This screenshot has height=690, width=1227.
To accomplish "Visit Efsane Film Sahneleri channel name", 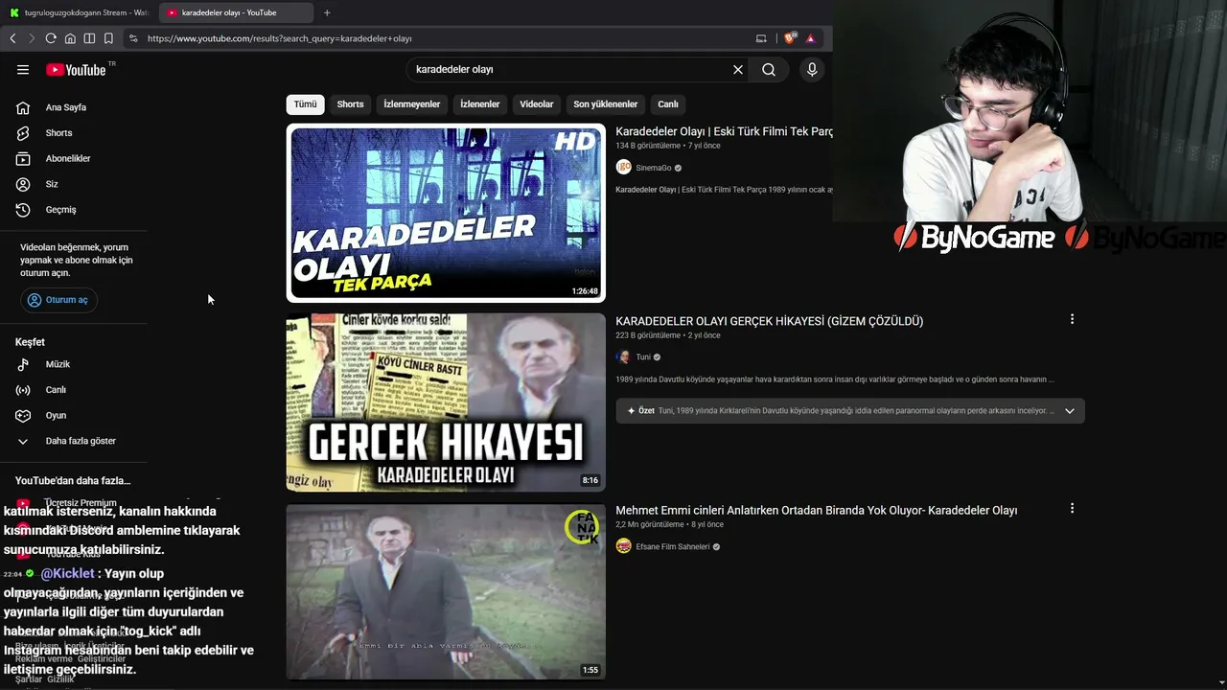I will pyautogui.click(x=673, y=547).
